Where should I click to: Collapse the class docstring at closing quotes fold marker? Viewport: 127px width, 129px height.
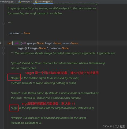(3, 23)
